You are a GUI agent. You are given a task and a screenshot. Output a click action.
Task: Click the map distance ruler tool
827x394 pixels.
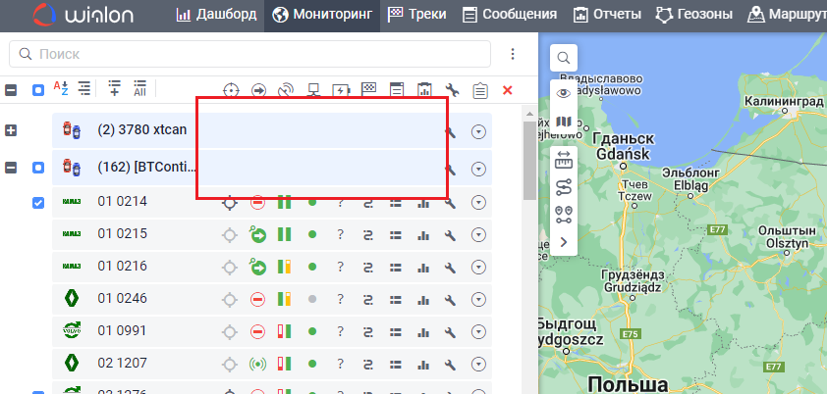[564, 157]
